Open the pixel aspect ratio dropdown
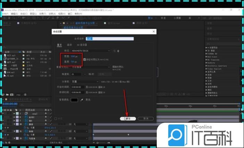Screen dimensions: 244x148 [x=91, y=67]
